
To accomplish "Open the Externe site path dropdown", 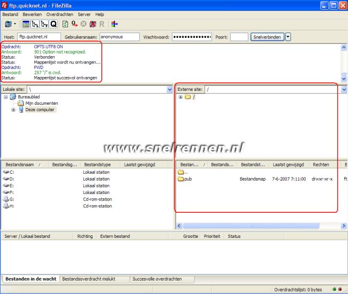I will click(344, 89).
